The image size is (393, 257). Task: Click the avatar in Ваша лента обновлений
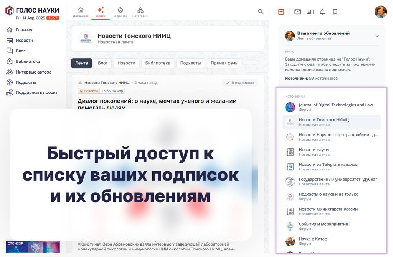point(290,36)
